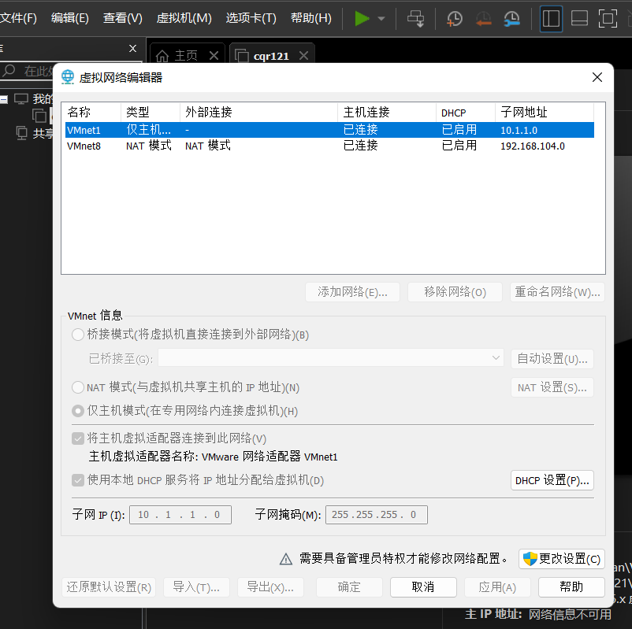
Task: Click the 导出(X)... button
Action: click(x=270, y=587)
